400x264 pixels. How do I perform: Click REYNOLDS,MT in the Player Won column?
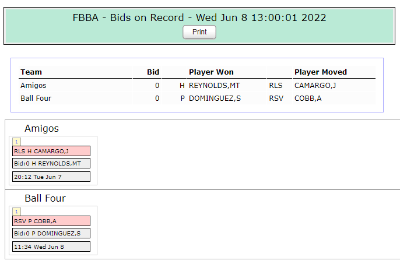(x=215, y=86)
